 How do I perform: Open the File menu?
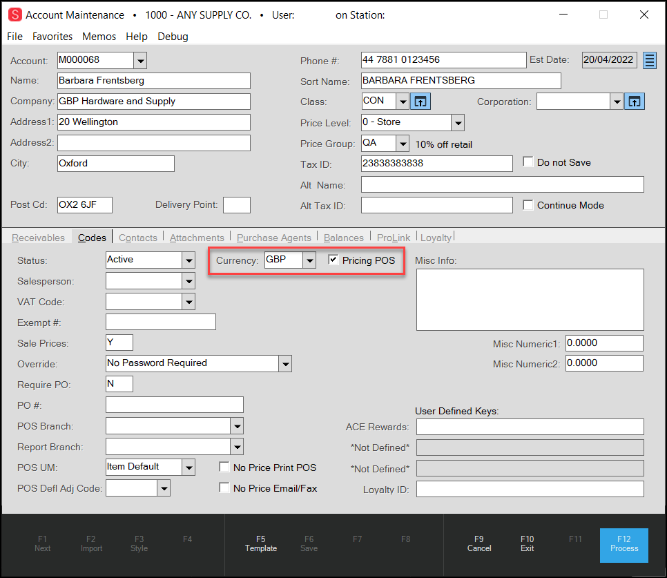(15, 37)
